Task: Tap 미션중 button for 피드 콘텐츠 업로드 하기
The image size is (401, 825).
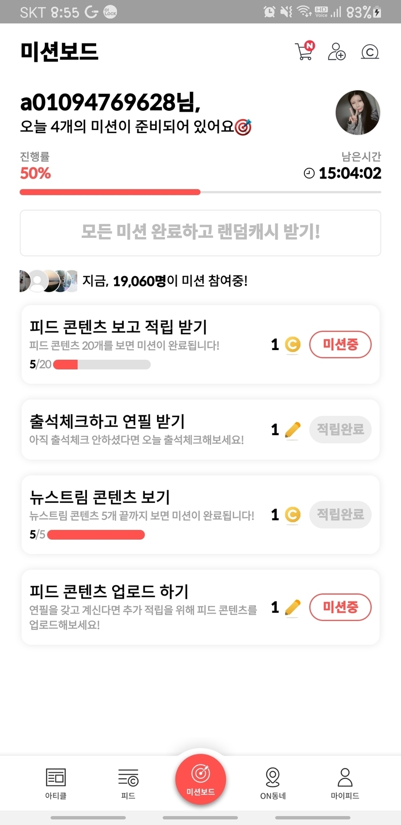Action: click(340, 607)
